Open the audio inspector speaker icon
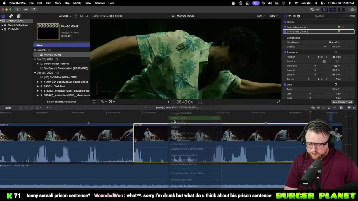Viewport: 358px width, 201px height. coord(294,16)
